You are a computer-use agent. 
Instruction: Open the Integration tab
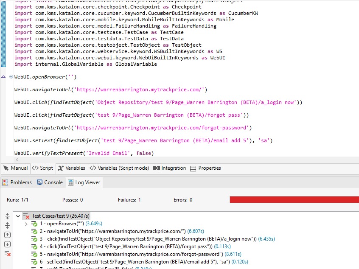tap(170, 168)
